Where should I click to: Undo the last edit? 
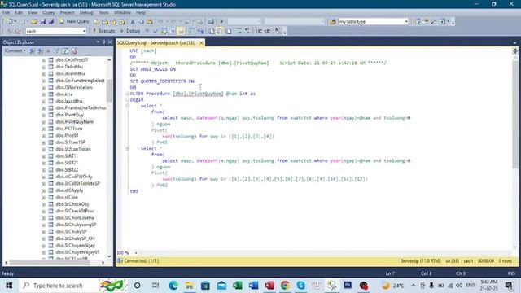(160, 22)
